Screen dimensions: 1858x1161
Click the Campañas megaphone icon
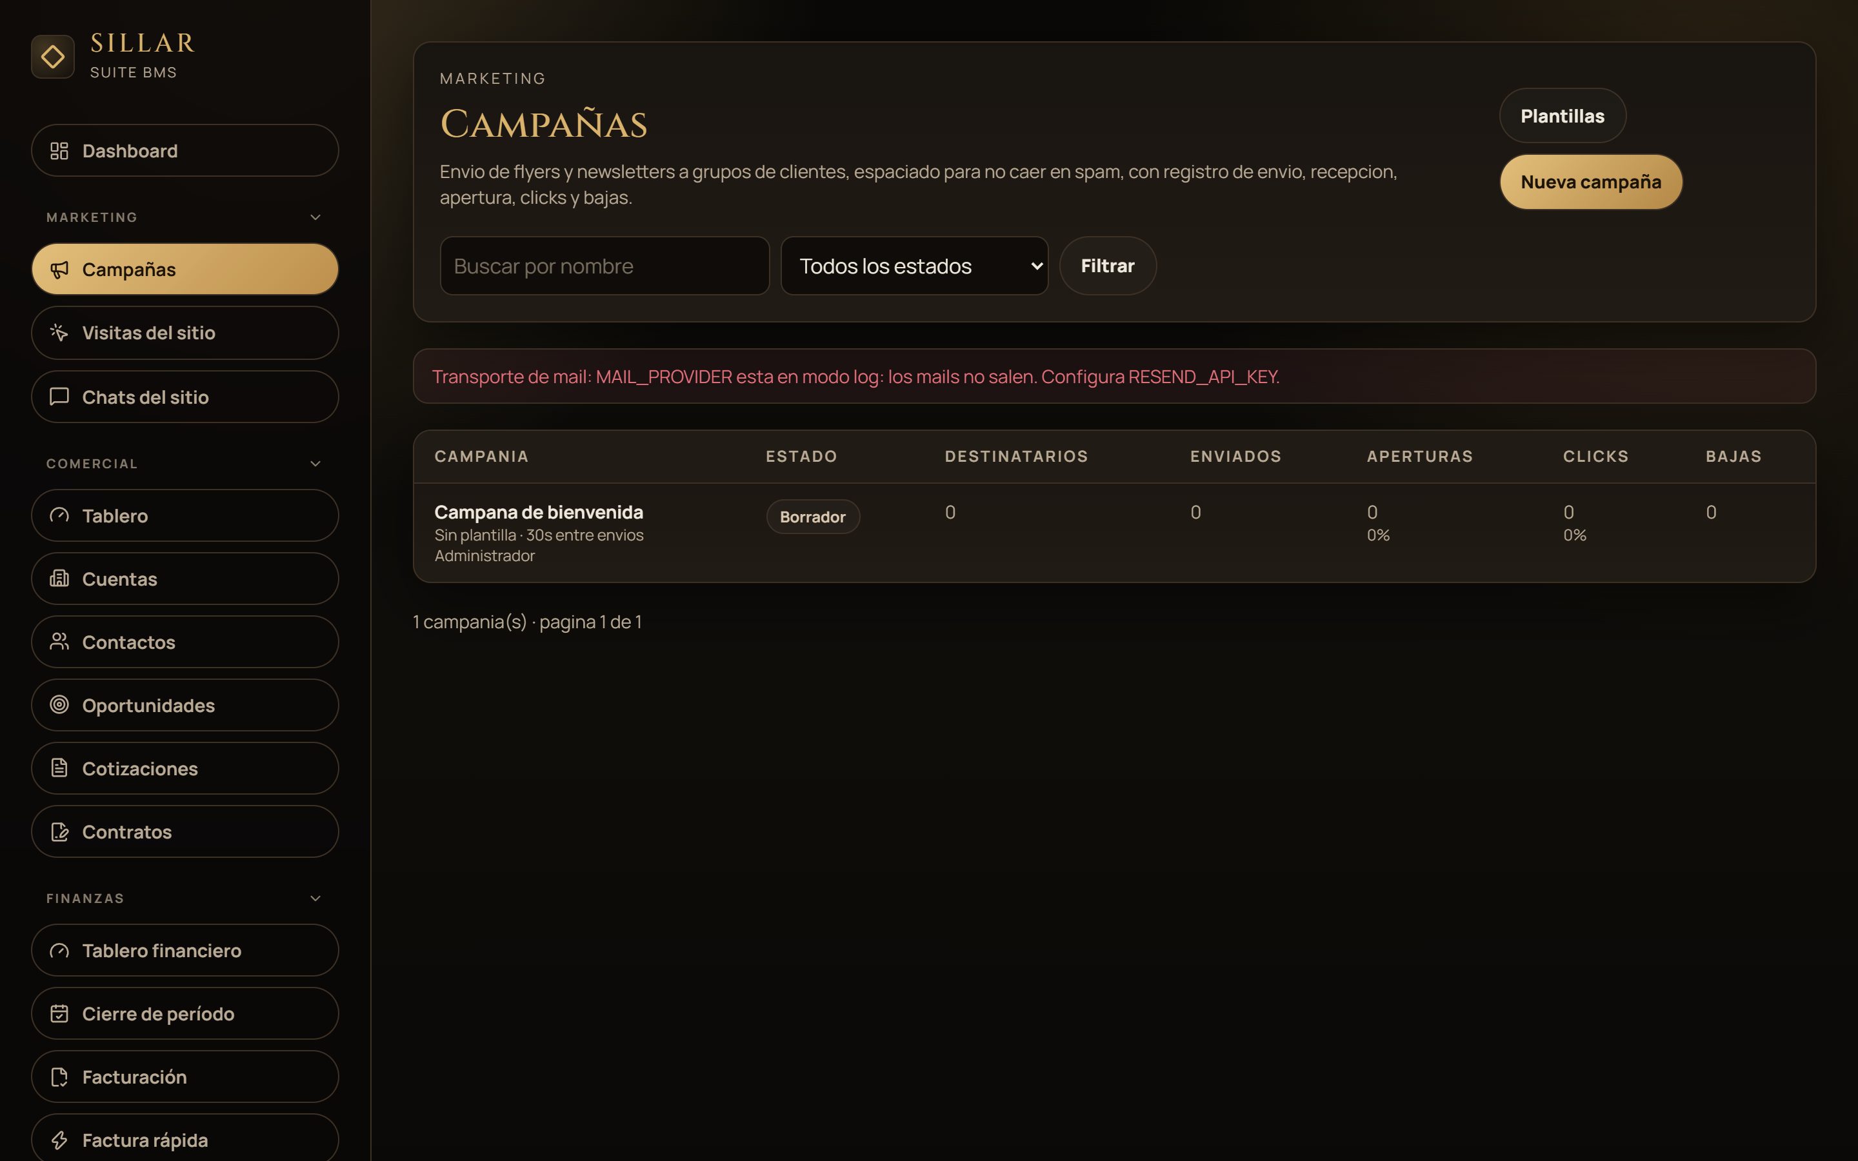59,270
